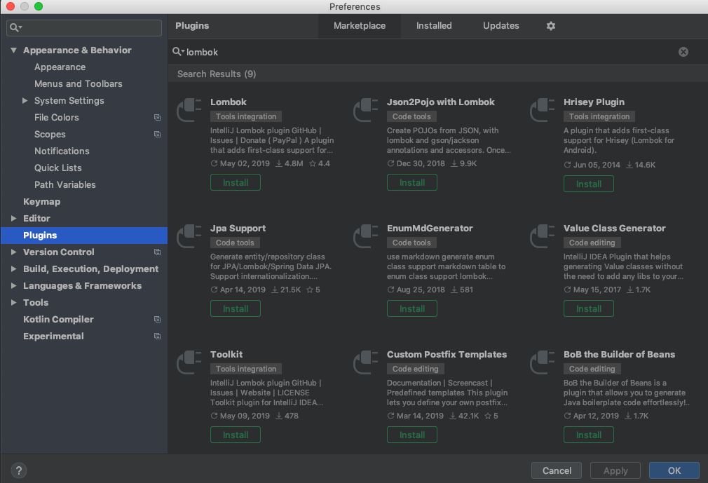The image size is (708, 483).
Task: Click the Toolkit plugin title
Action: tap(226, 354)
